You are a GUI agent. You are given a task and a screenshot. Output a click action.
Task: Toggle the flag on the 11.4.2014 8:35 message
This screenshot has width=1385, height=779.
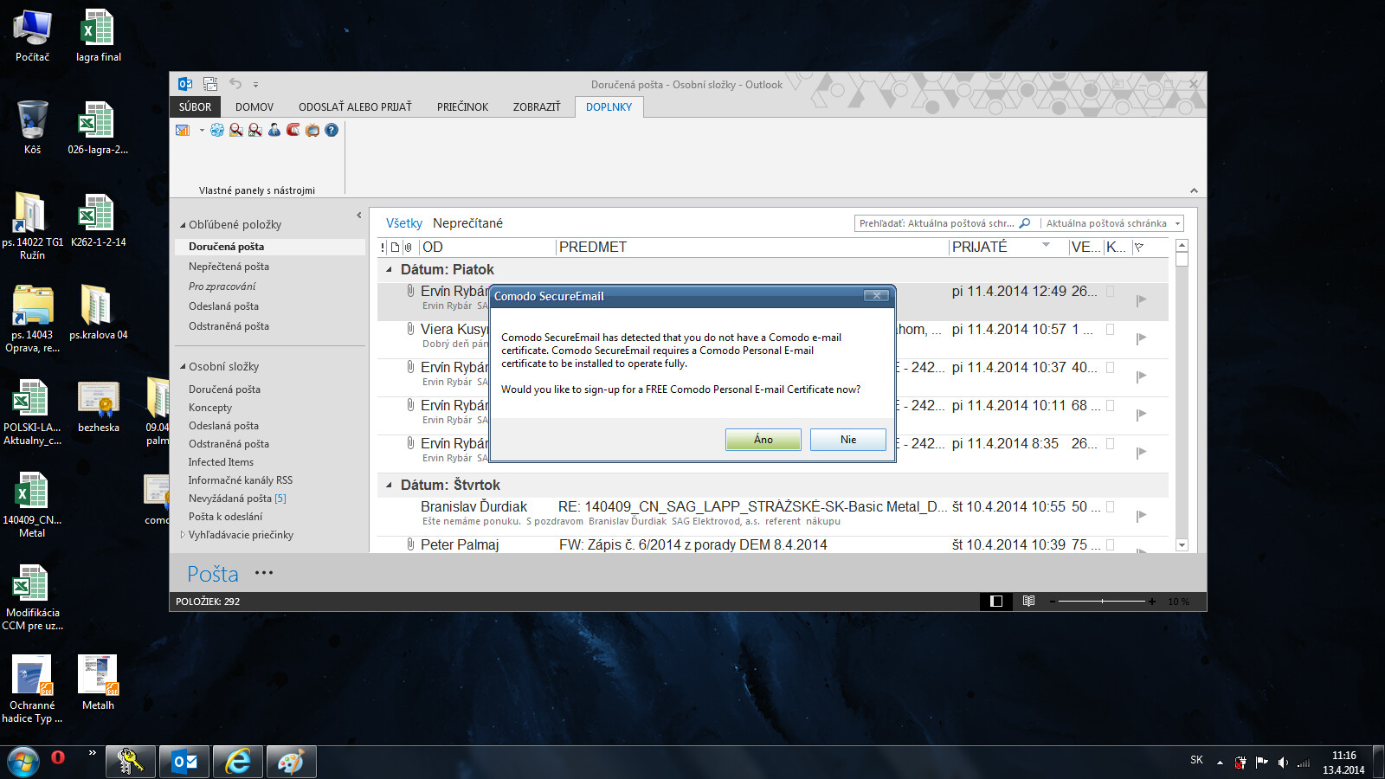tap(1141, 453)
